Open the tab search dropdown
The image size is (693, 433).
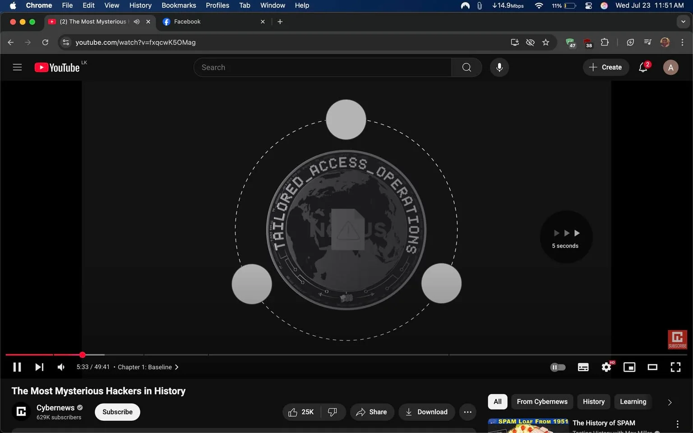coord(683,22)
